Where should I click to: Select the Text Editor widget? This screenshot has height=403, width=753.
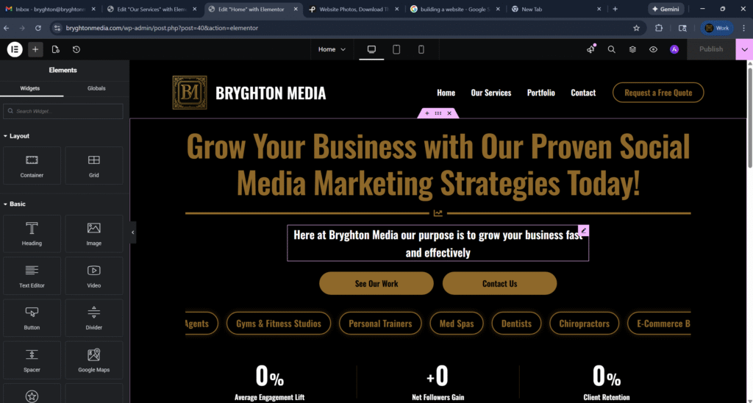pos(32,275)
